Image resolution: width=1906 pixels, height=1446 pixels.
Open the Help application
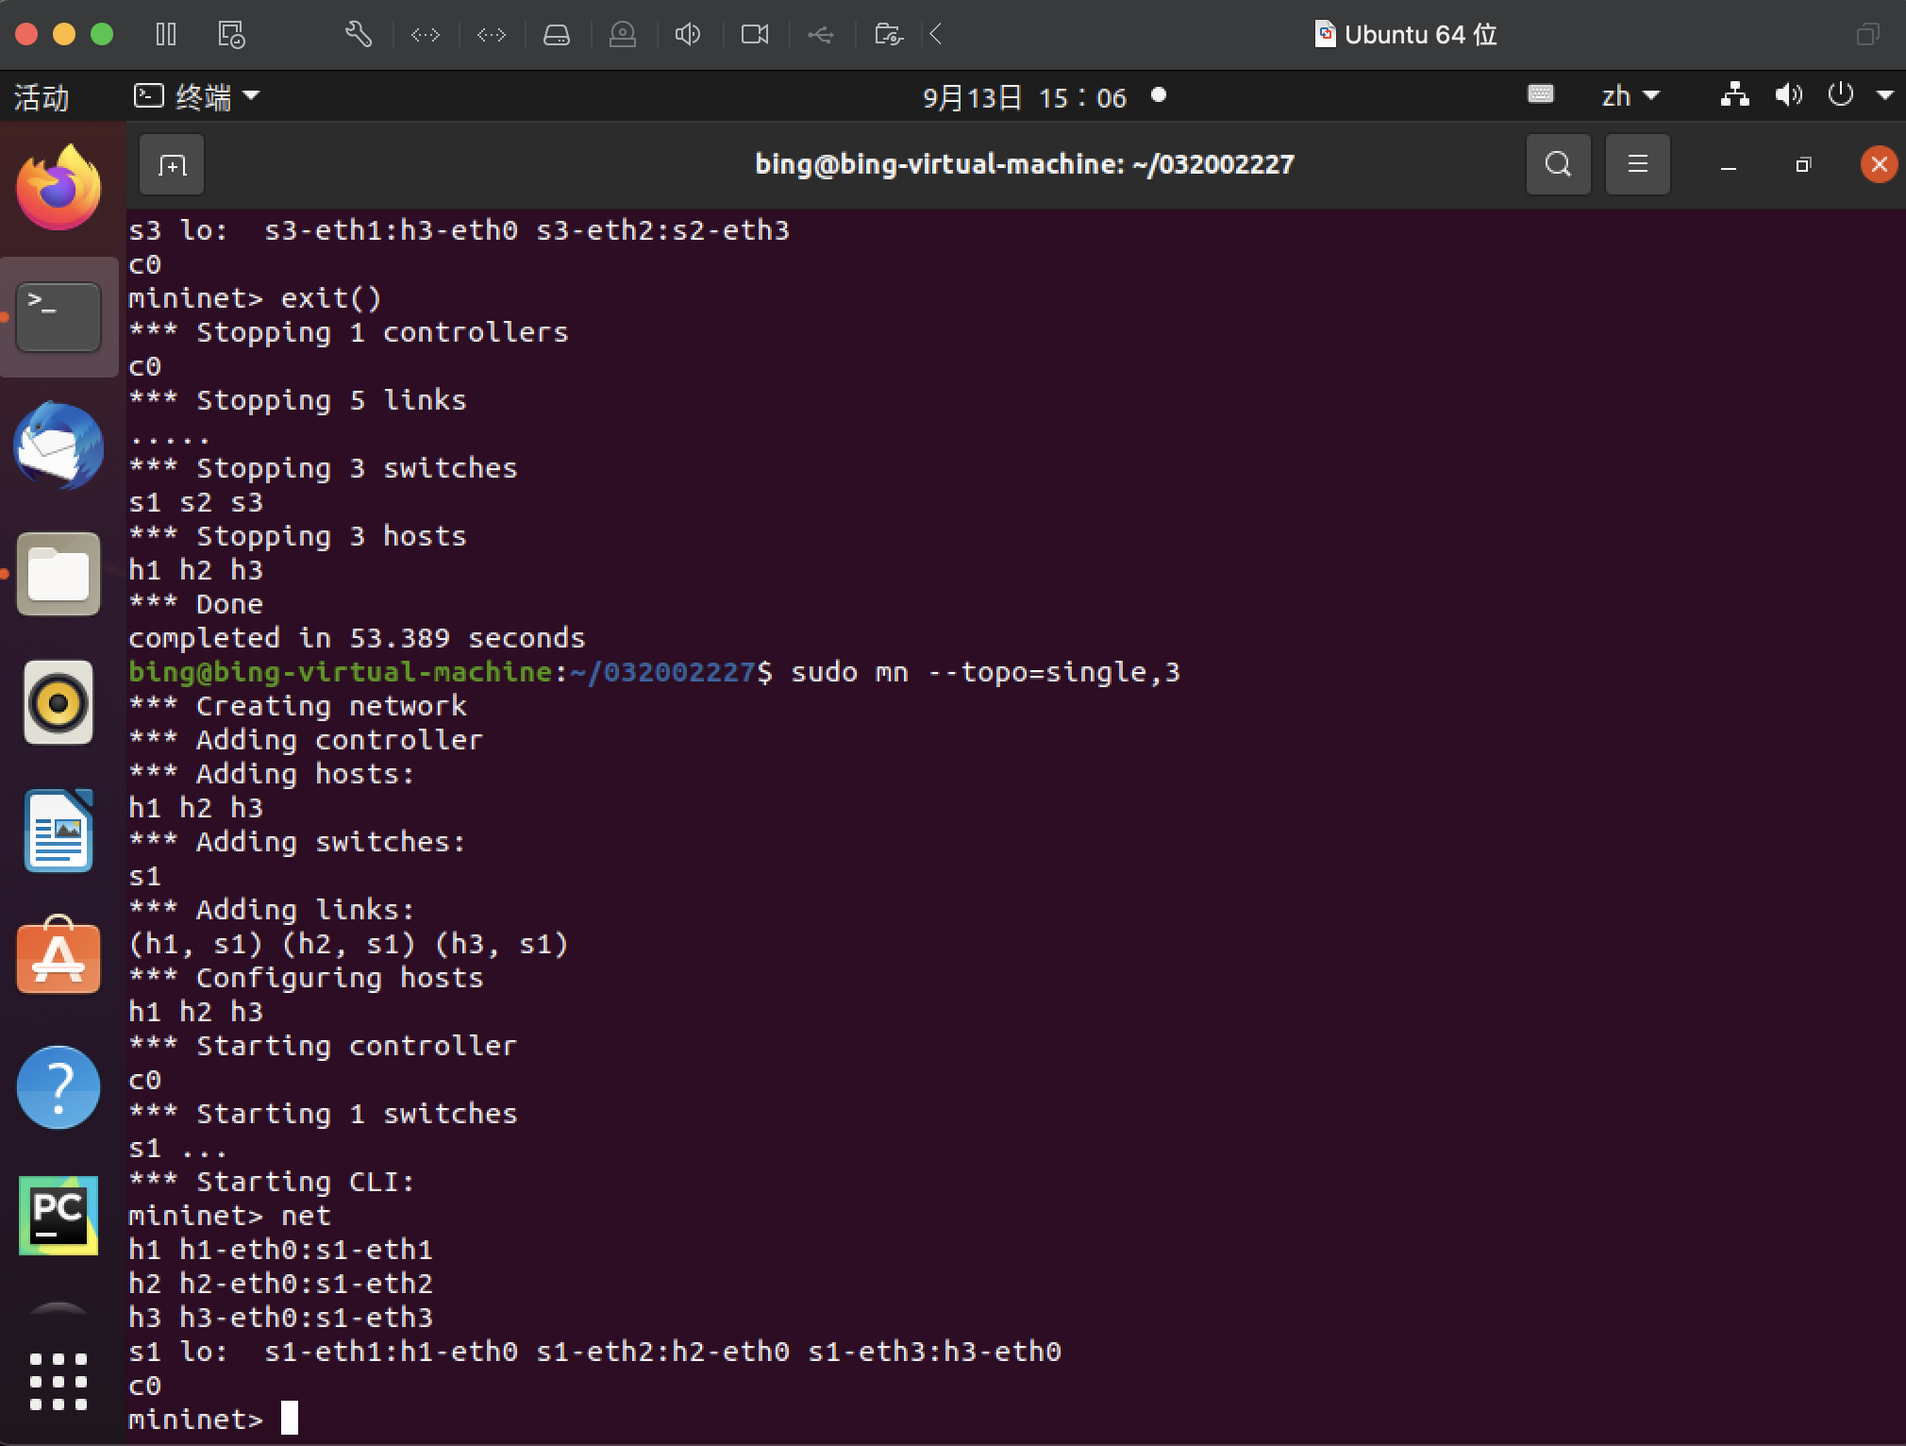[59, 1086]
